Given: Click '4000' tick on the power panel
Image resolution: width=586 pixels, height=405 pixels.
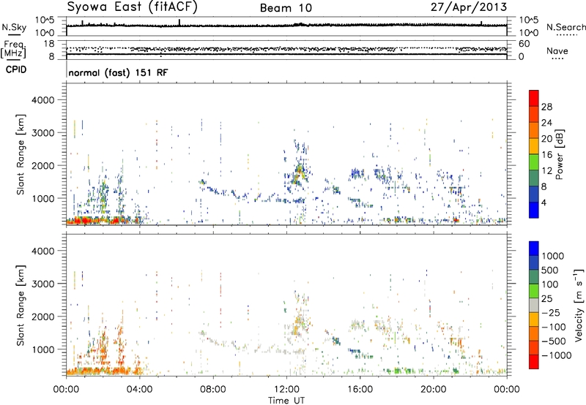Looking at the screenshot, I should pyautogui.click(x=42, y=100).
